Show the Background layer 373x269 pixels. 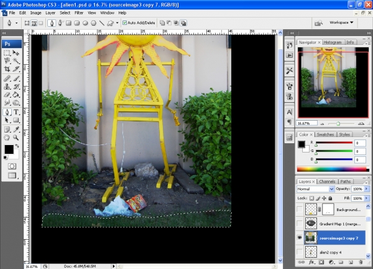pyautogui.click(x=300, y=209)
